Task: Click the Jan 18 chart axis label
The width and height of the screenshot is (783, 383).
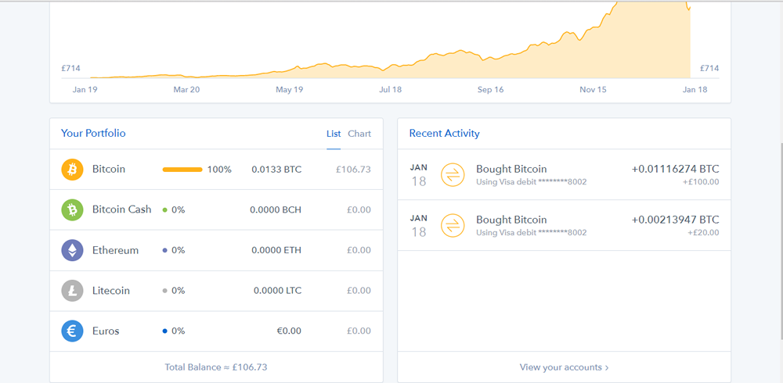Action: pos(695,90)
